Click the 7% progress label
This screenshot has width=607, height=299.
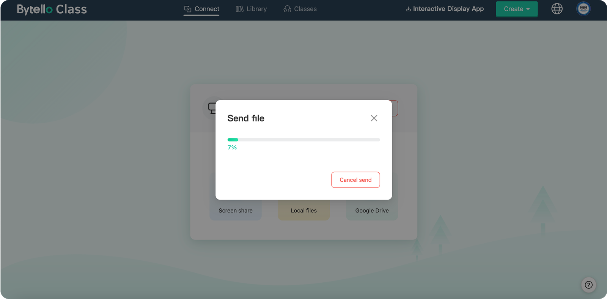click(x=232, y=148)
